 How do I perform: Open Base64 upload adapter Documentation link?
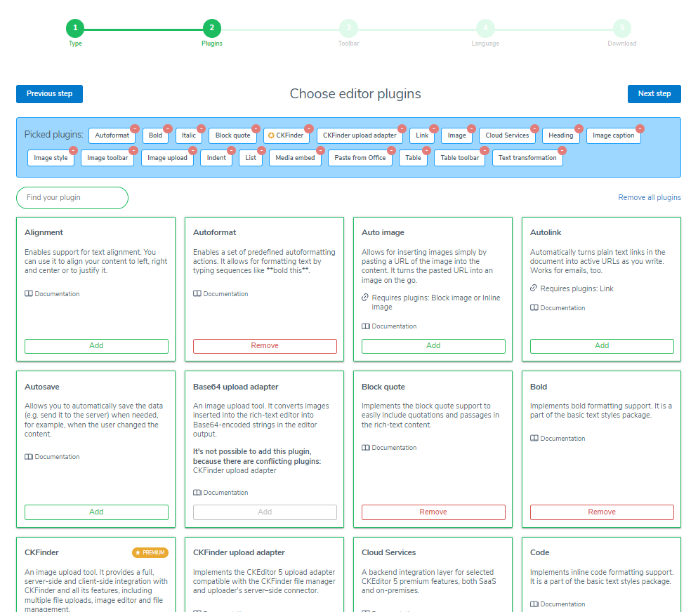point(220,493)
